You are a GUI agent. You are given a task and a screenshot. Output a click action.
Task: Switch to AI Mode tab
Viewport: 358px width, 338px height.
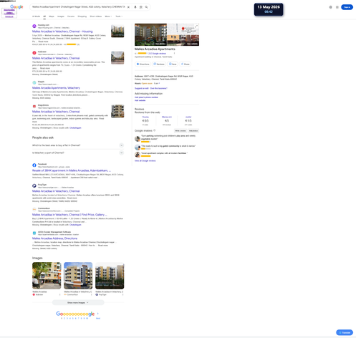(36, 16)
